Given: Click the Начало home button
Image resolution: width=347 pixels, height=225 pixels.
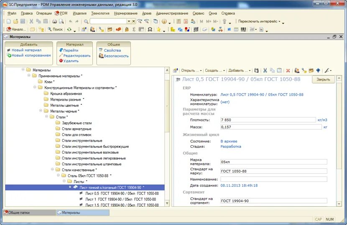Looking at the screenshot, I should (x=16, y=29).
